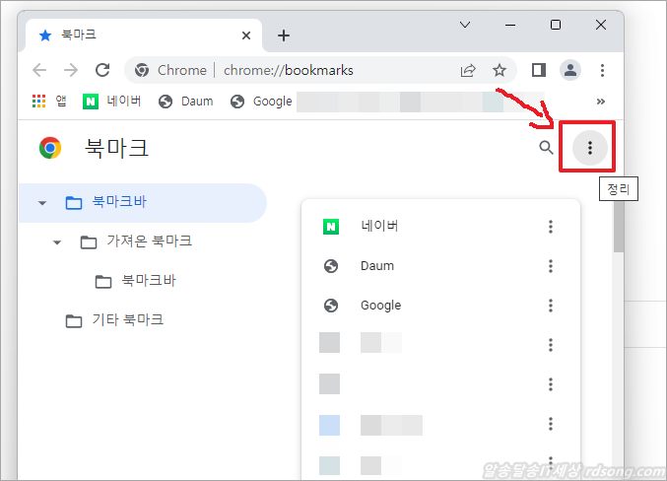Star this page with the bookmark icon
Viewport: 667px width, 481px height.
[500, 70]
